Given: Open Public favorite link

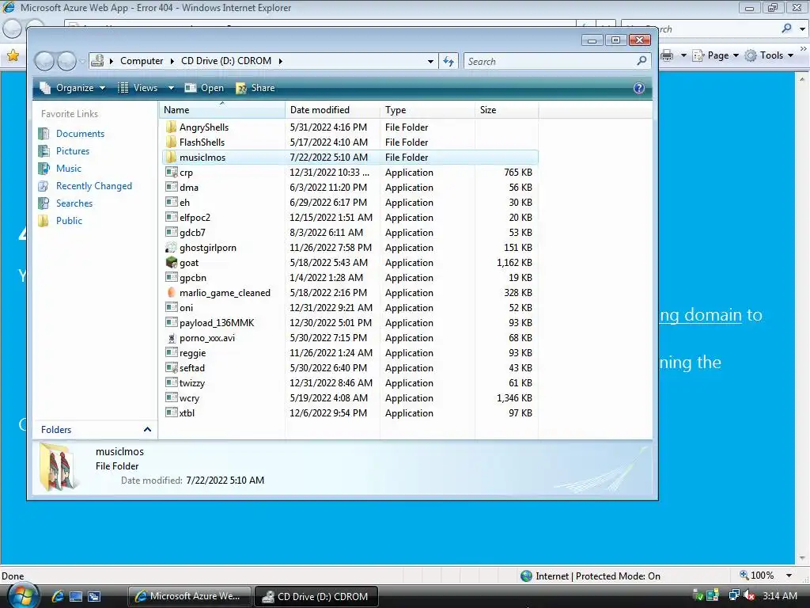Looking at the screenshot, I should tap(70, 221).
